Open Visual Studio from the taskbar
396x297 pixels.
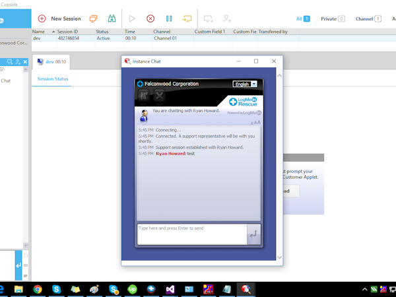click(170, 289)
